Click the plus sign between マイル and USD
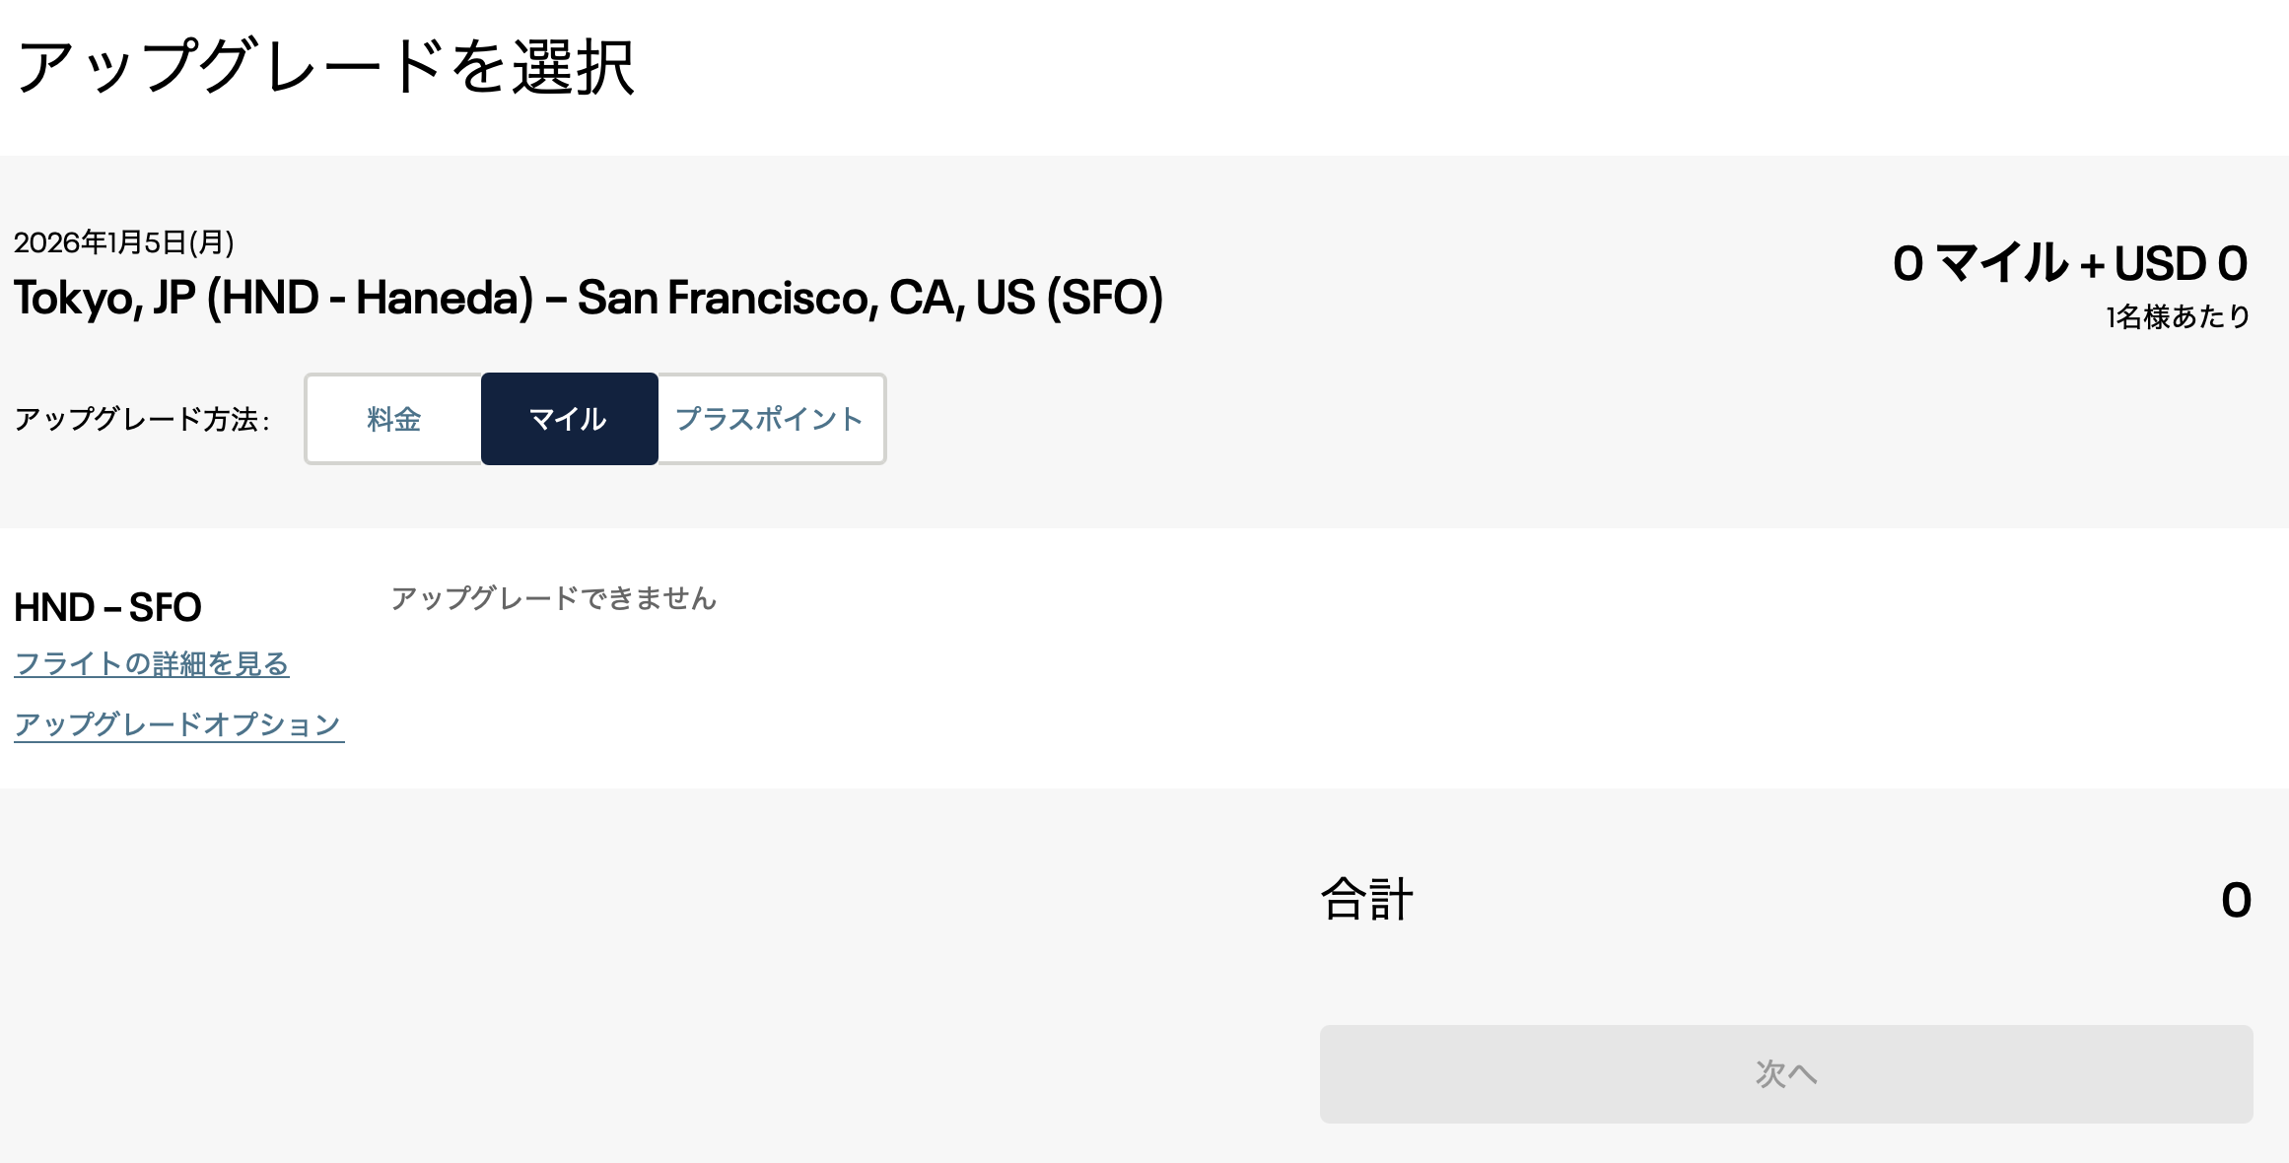Viewport: 2289px width, 1163px height. click(2092, 265)
